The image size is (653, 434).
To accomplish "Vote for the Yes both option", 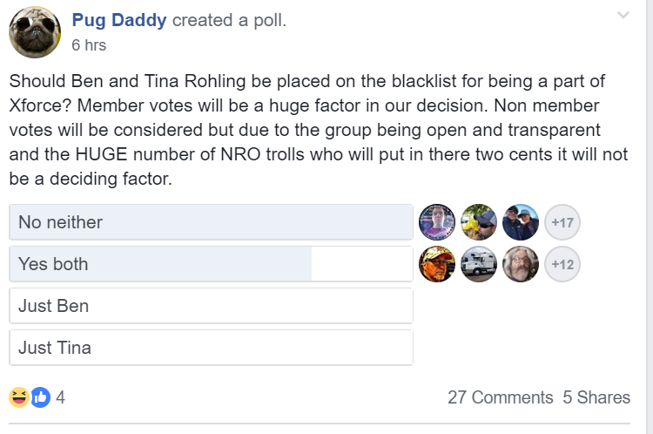I will pos(212,264).
